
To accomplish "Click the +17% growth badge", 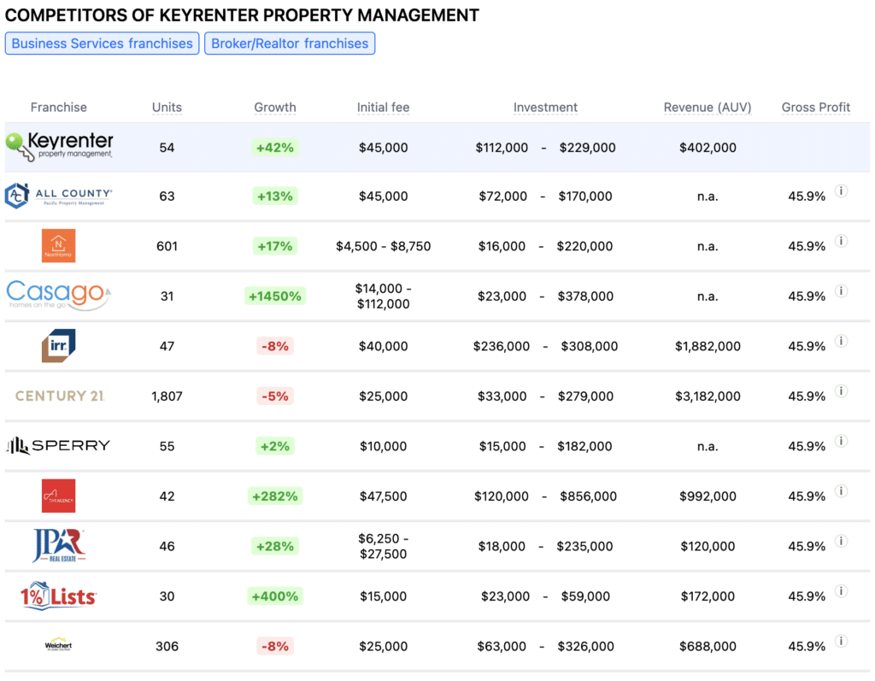I will tap(274, 246).
